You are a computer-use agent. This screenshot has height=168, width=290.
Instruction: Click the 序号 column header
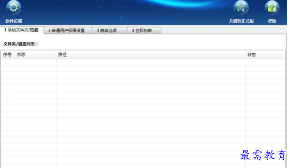(8, 54)
